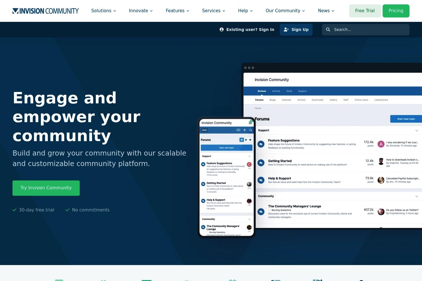422x281 pixels.
Task: Open the News dropdown
Action: (326, 11)
